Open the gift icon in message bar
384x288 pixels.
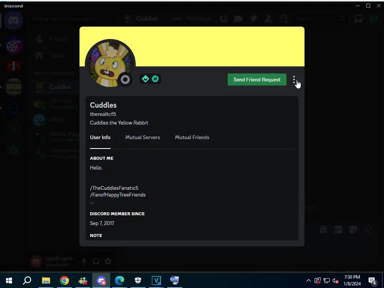click(323, 229)
